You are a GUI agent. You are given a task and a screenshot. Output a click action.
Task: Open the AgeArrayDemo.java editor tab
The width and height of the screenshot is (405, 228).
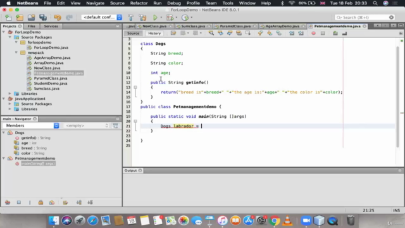(x=282, y=26)
